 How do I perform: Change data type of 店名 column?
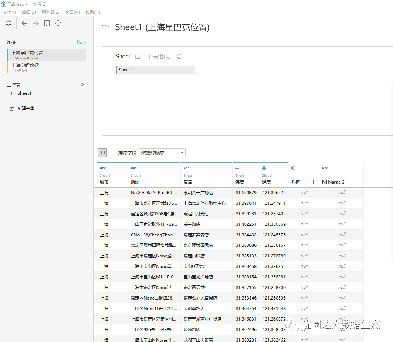click(186, 168)
